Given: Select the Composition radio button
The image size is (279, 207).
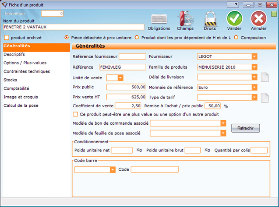Looking at the screenshot, I should [x=236, y=38].
